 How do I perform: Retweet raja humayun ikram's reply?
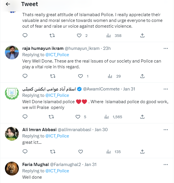tap(53, 76)
